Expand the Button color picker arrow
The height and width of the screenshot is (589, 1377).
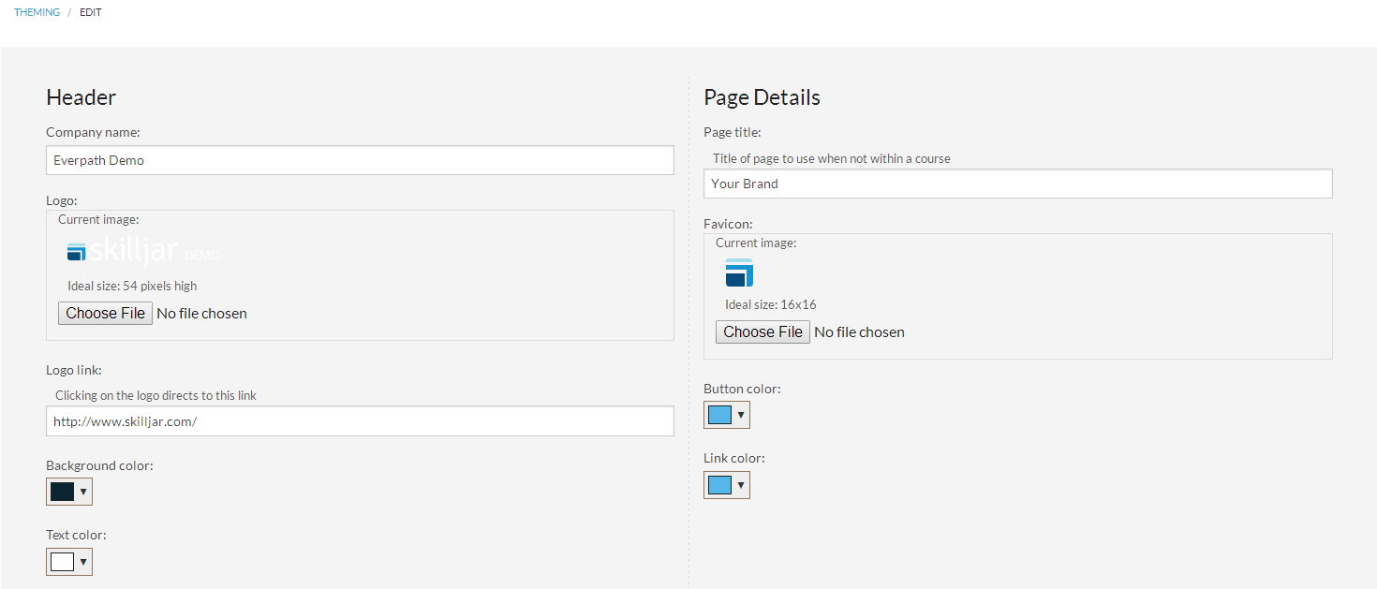click(741, 415)
